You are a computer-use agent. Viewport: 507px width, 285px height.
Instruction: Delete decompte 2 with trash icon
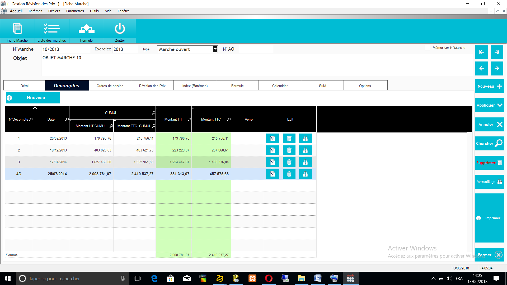(289, 150)
